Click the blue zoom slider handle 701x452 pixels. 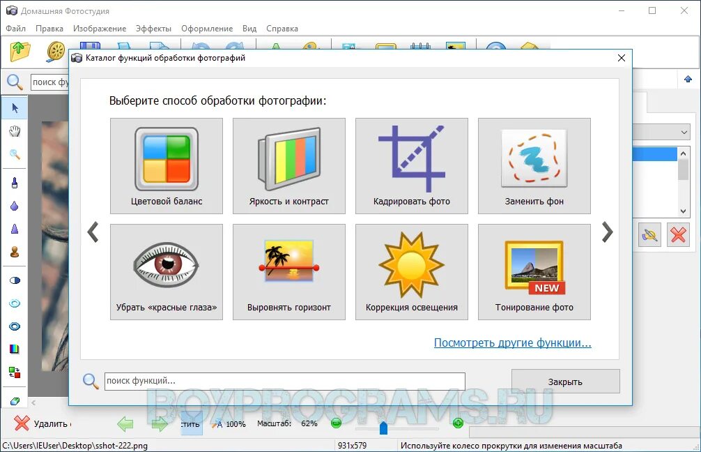(x=383, y=428)
